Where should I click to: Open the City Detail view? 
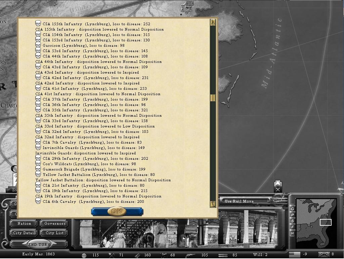click(x=24, y=233)
